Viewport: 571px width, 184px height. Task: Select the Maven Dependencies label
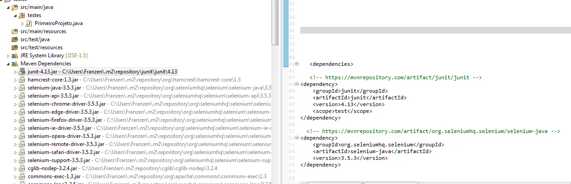coord(46,64)
